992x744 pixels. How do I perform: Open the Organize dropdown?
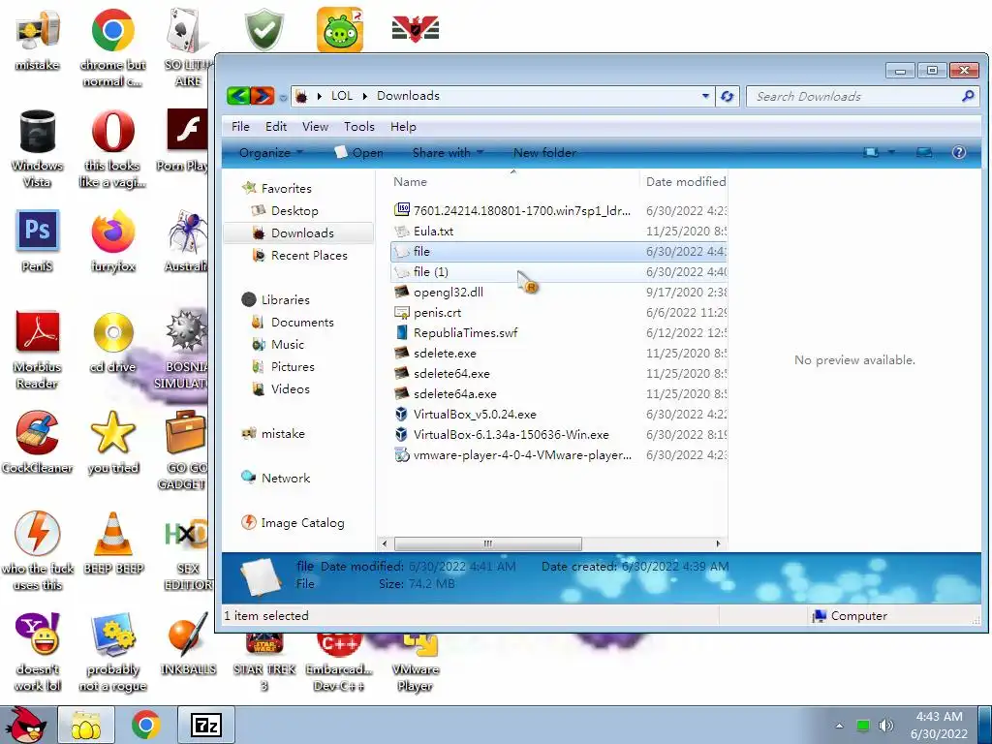coord(271,152)
